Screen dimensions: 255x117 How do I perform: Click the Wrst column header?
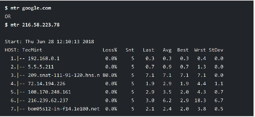(x=200, y=50)
